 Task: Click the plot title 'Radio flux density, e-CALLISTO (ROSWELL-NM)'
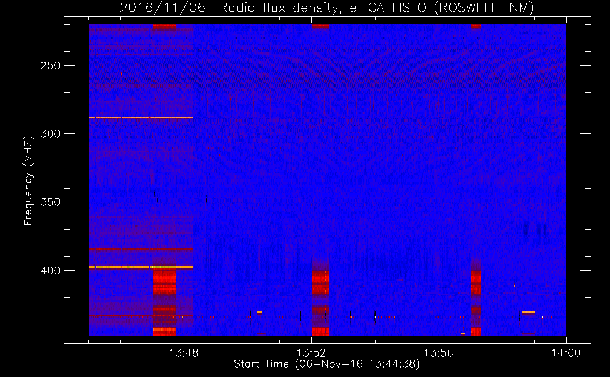(377, 8)
